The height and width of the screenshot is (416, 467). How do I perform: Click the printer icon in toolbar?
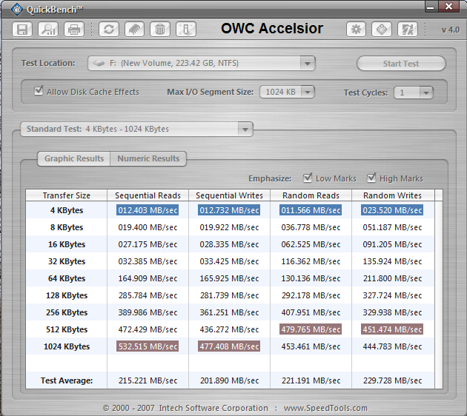73,30
